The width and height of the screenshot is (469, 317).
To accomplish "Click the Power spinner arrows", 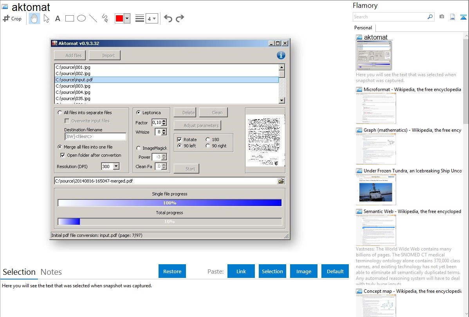I will point(164,157).
